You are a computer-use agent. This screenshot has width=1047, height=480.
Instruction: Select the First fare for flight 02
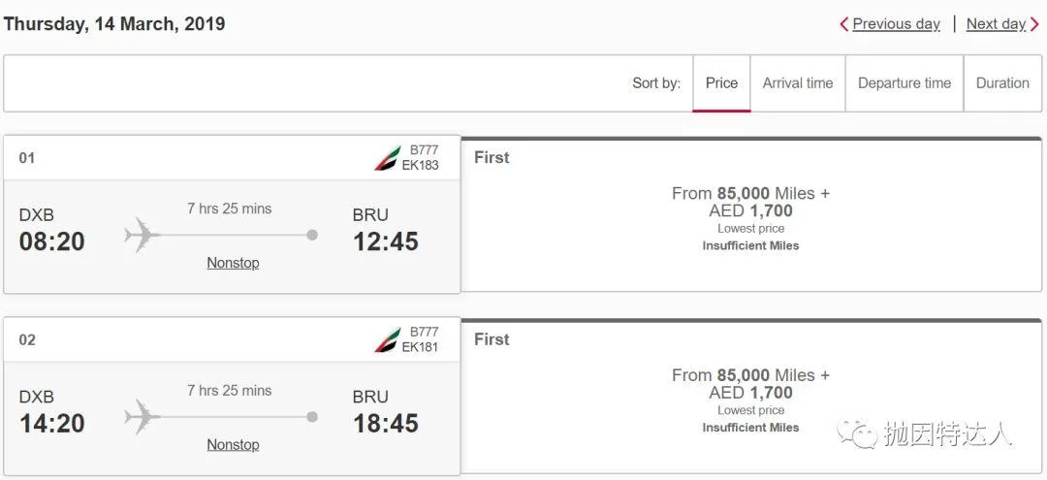tap(751, 396)
